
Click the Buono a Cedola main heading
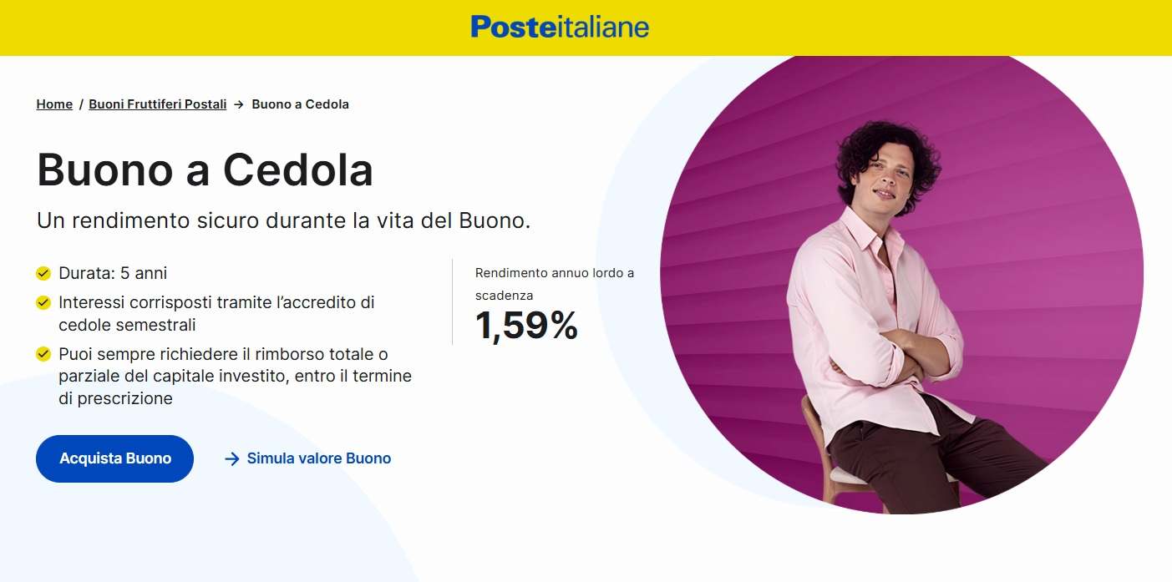205,170
